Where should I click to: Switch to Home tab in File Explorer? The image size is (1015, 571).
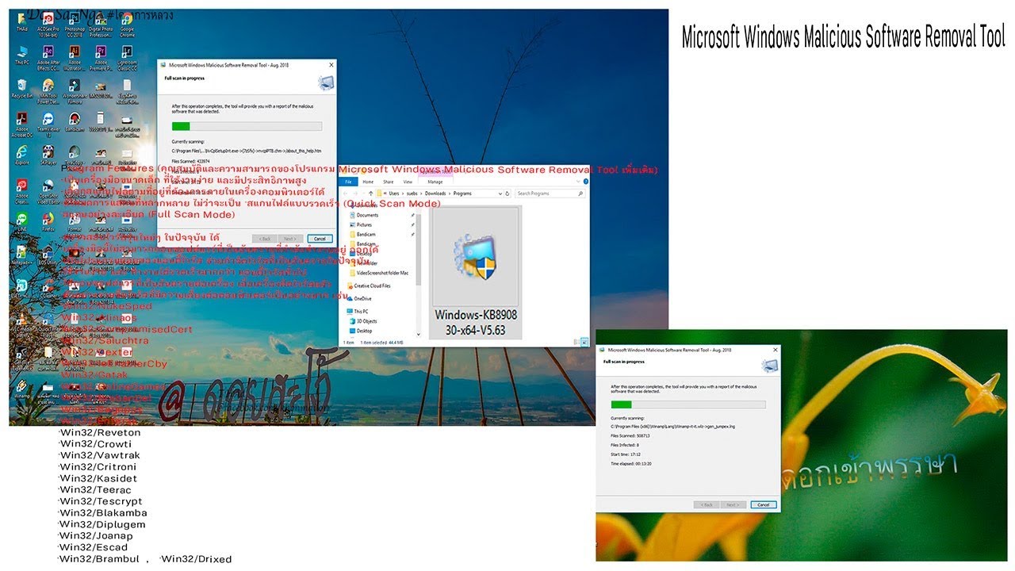(x=369, y=182)
